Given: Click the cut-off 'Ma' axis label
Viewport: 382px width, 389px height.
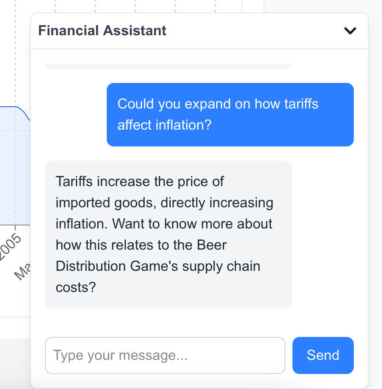Looking at the screenshot, I should (22, 270).
